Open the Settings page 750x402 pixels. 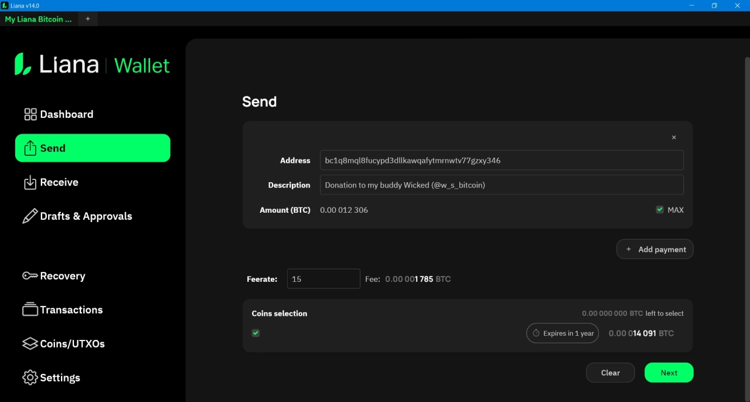pos(93,377)
